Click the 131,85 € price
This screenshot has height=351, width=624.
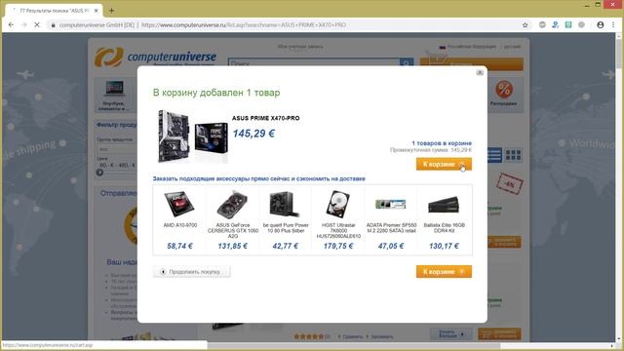click(x=233, y=246)
